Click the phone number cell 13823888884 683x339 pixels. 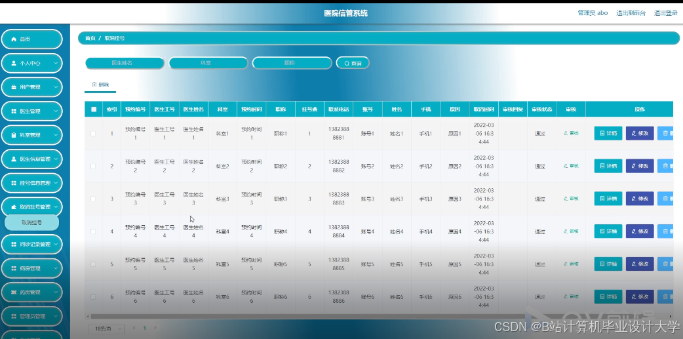tap(338, 231)
